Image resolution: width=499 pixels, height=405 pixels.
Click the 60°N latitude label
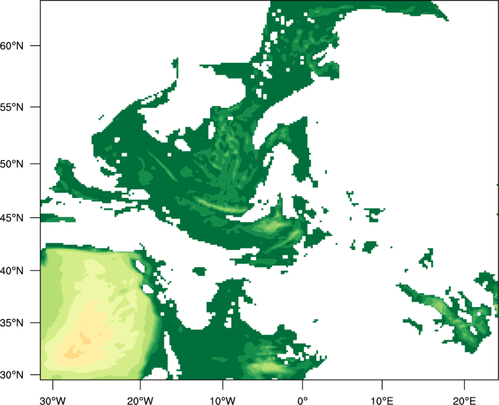click(x=12, y=45)
